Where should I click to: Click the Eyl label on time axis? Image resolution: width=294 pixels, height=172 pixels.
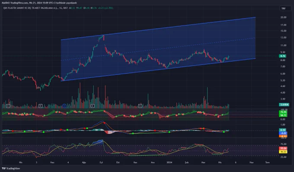[x=101, y=162]
